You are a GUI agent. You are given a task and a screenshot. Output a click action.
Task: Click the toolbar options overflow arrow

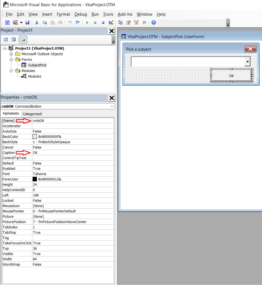(x=228, y=23)
